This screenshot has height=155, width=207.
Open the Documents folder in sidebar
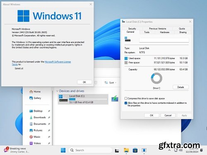click(38, 124)
